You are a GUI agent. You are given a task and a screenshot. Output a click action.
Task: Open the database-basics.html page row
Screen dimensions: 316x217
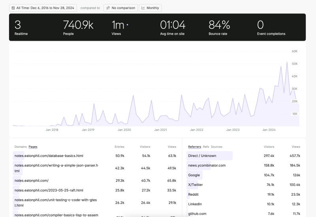click(49, 156)
